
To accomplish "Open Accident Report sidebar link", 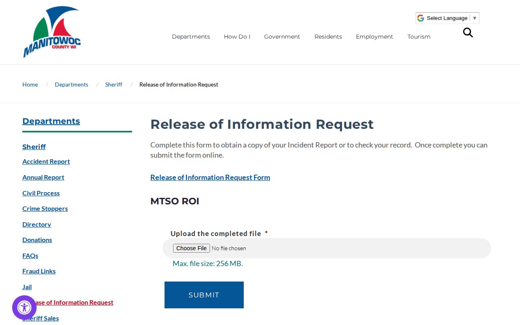I will [x=46, y=161].
